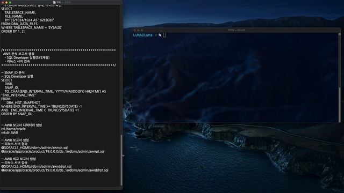Close the text editor window
Image resolution: width=344 pixels, height=193 pixels.
click(x=2, y=2)
